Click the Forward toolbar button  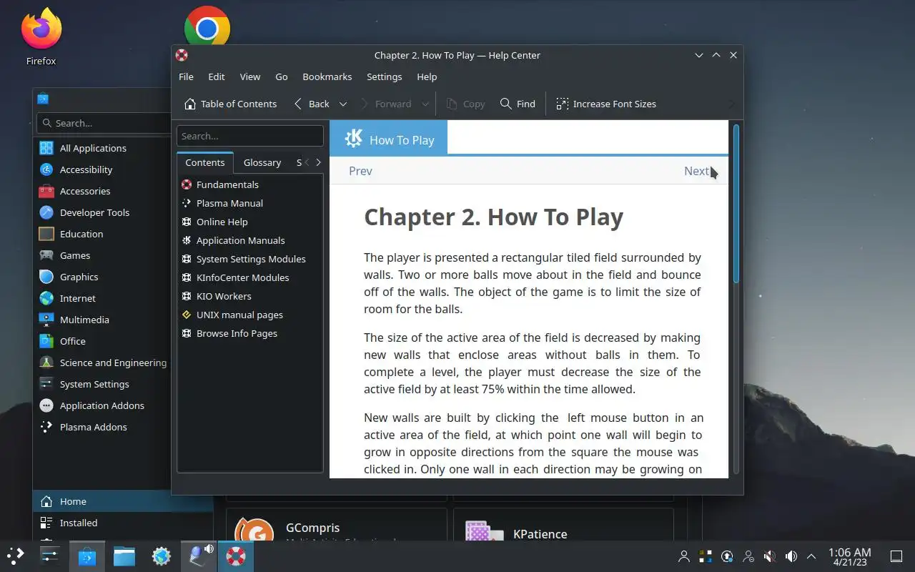(x=385, y=104)
